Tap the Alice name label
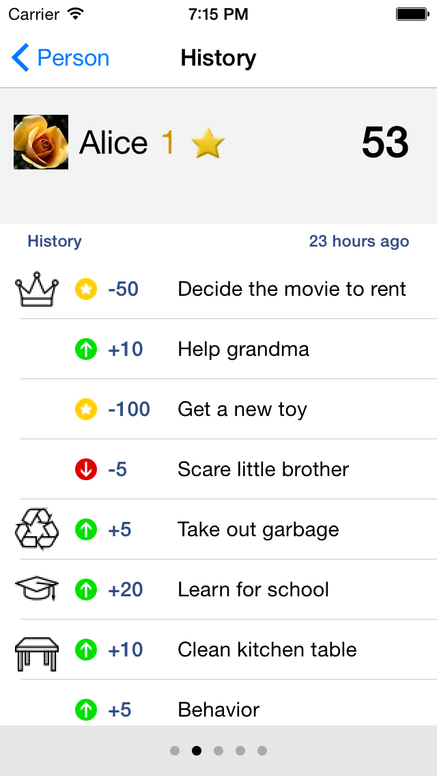This screenshot has width=437, height=776. click(113, 143)
